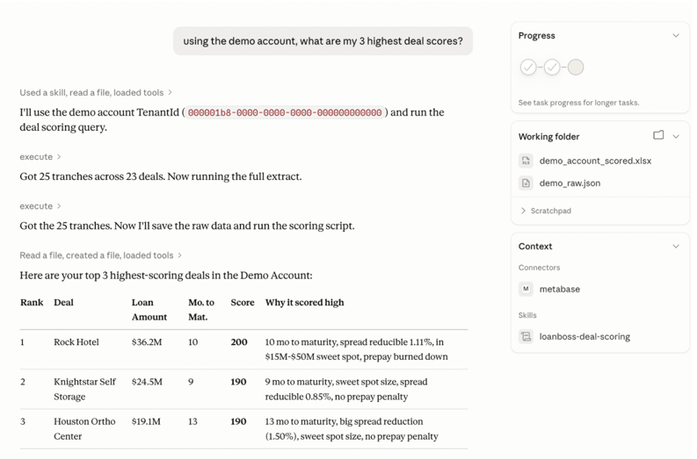The image size is (697, 459).
Task: Click the third pending progress step circle
Action: point(576,67)
